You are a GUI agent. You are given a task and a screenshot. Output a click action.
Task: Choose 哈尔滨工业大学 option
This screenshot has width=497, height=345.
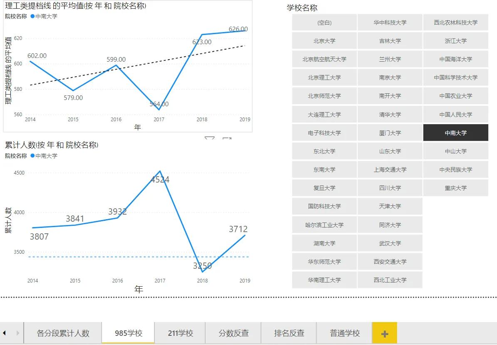[324, 225]
